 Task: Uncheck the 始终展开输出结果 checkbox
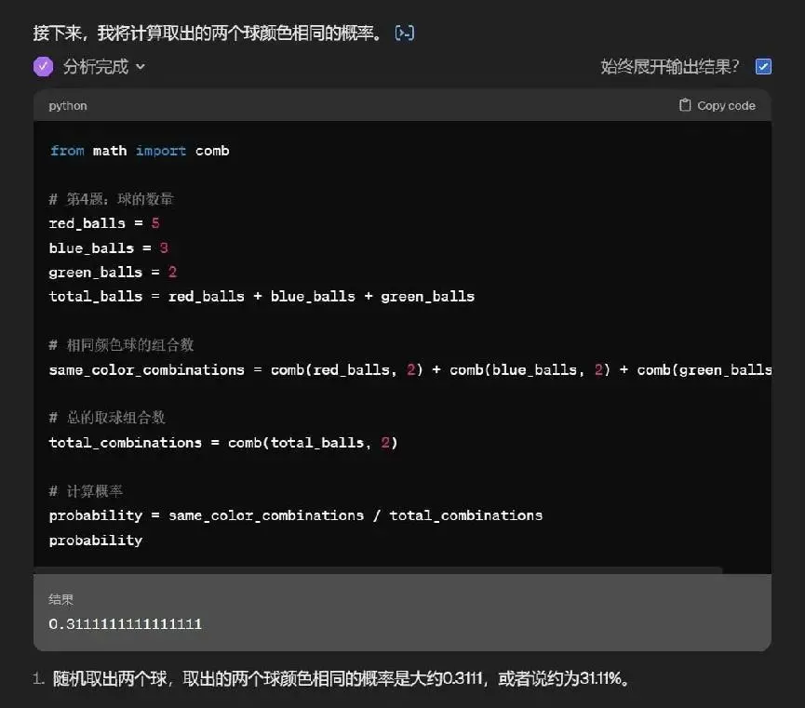click(763, 66)
